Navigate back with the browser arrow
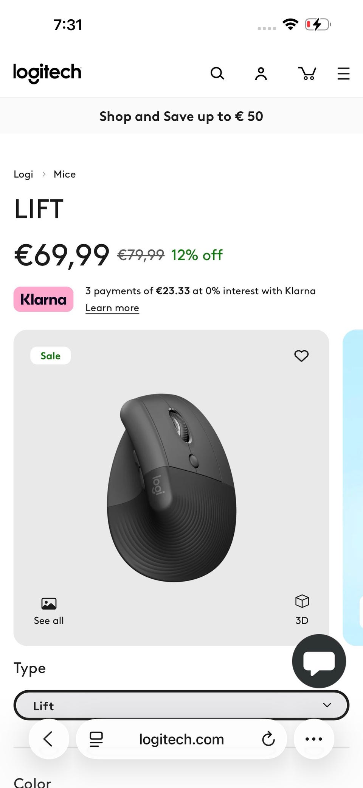The width and height of the screenshot is (363, 788). (x=49, y=739)
